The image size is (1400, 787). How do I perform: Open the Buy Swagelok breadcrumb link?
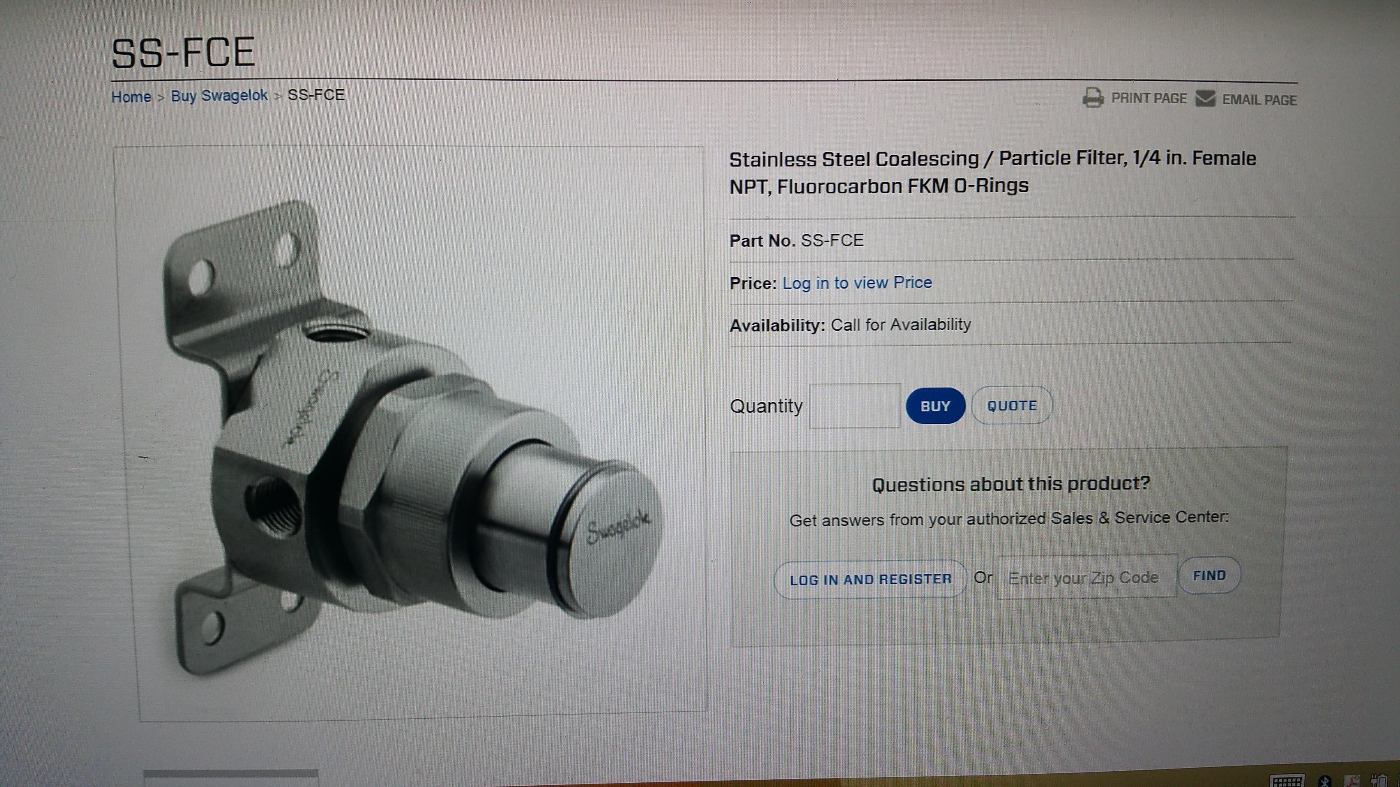click(x=219, y=96)
